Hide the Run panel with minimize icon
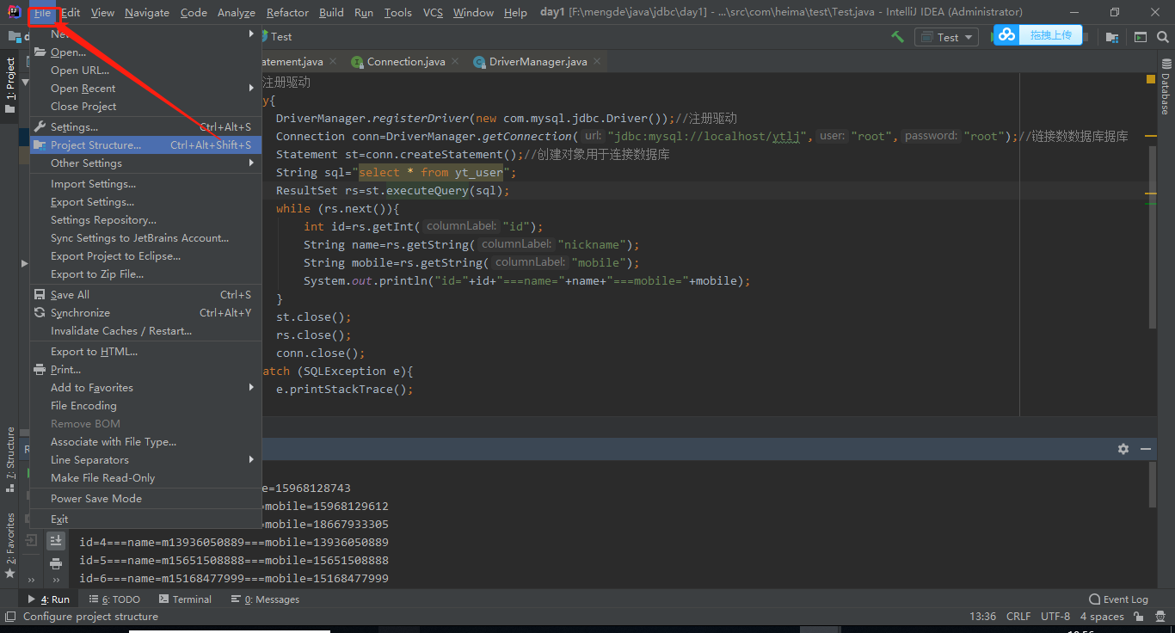 [x=1146, y=449]
